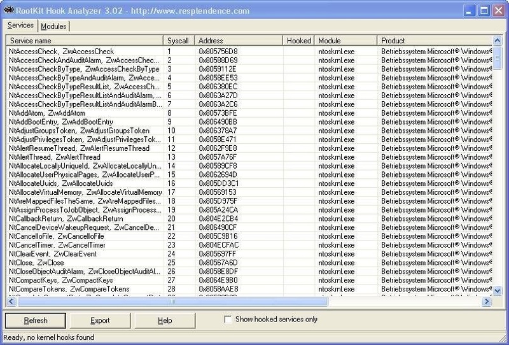509x345 pixels.
Task: Click horizontal scrollbar left arrow
Action: pos(11,302)
